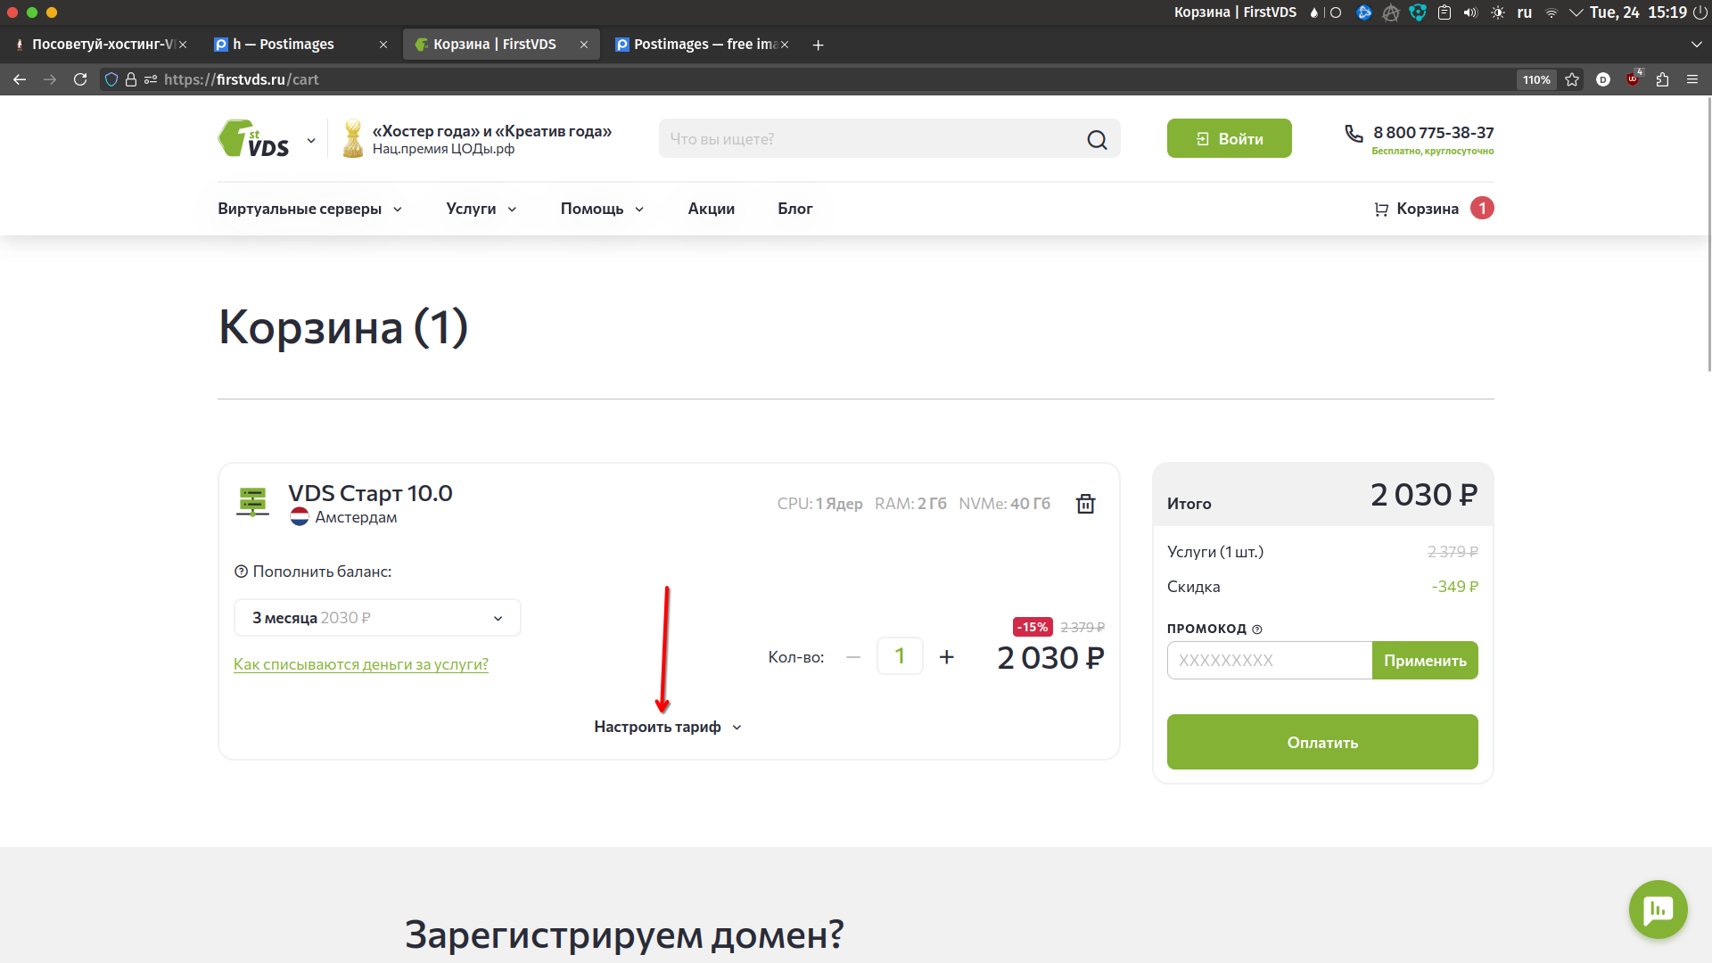This screenshot has height=963, width=1712.
Task: Expand the Услуги menu
Action: 481,209
